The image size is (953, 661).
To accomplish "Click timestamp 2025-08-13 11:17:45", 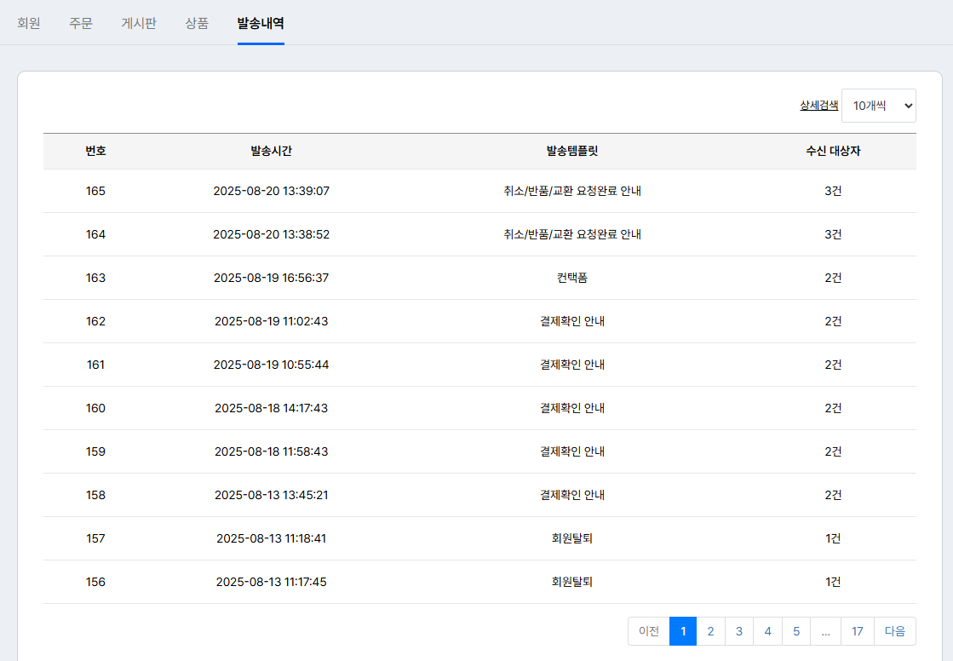I will [271, 582].
